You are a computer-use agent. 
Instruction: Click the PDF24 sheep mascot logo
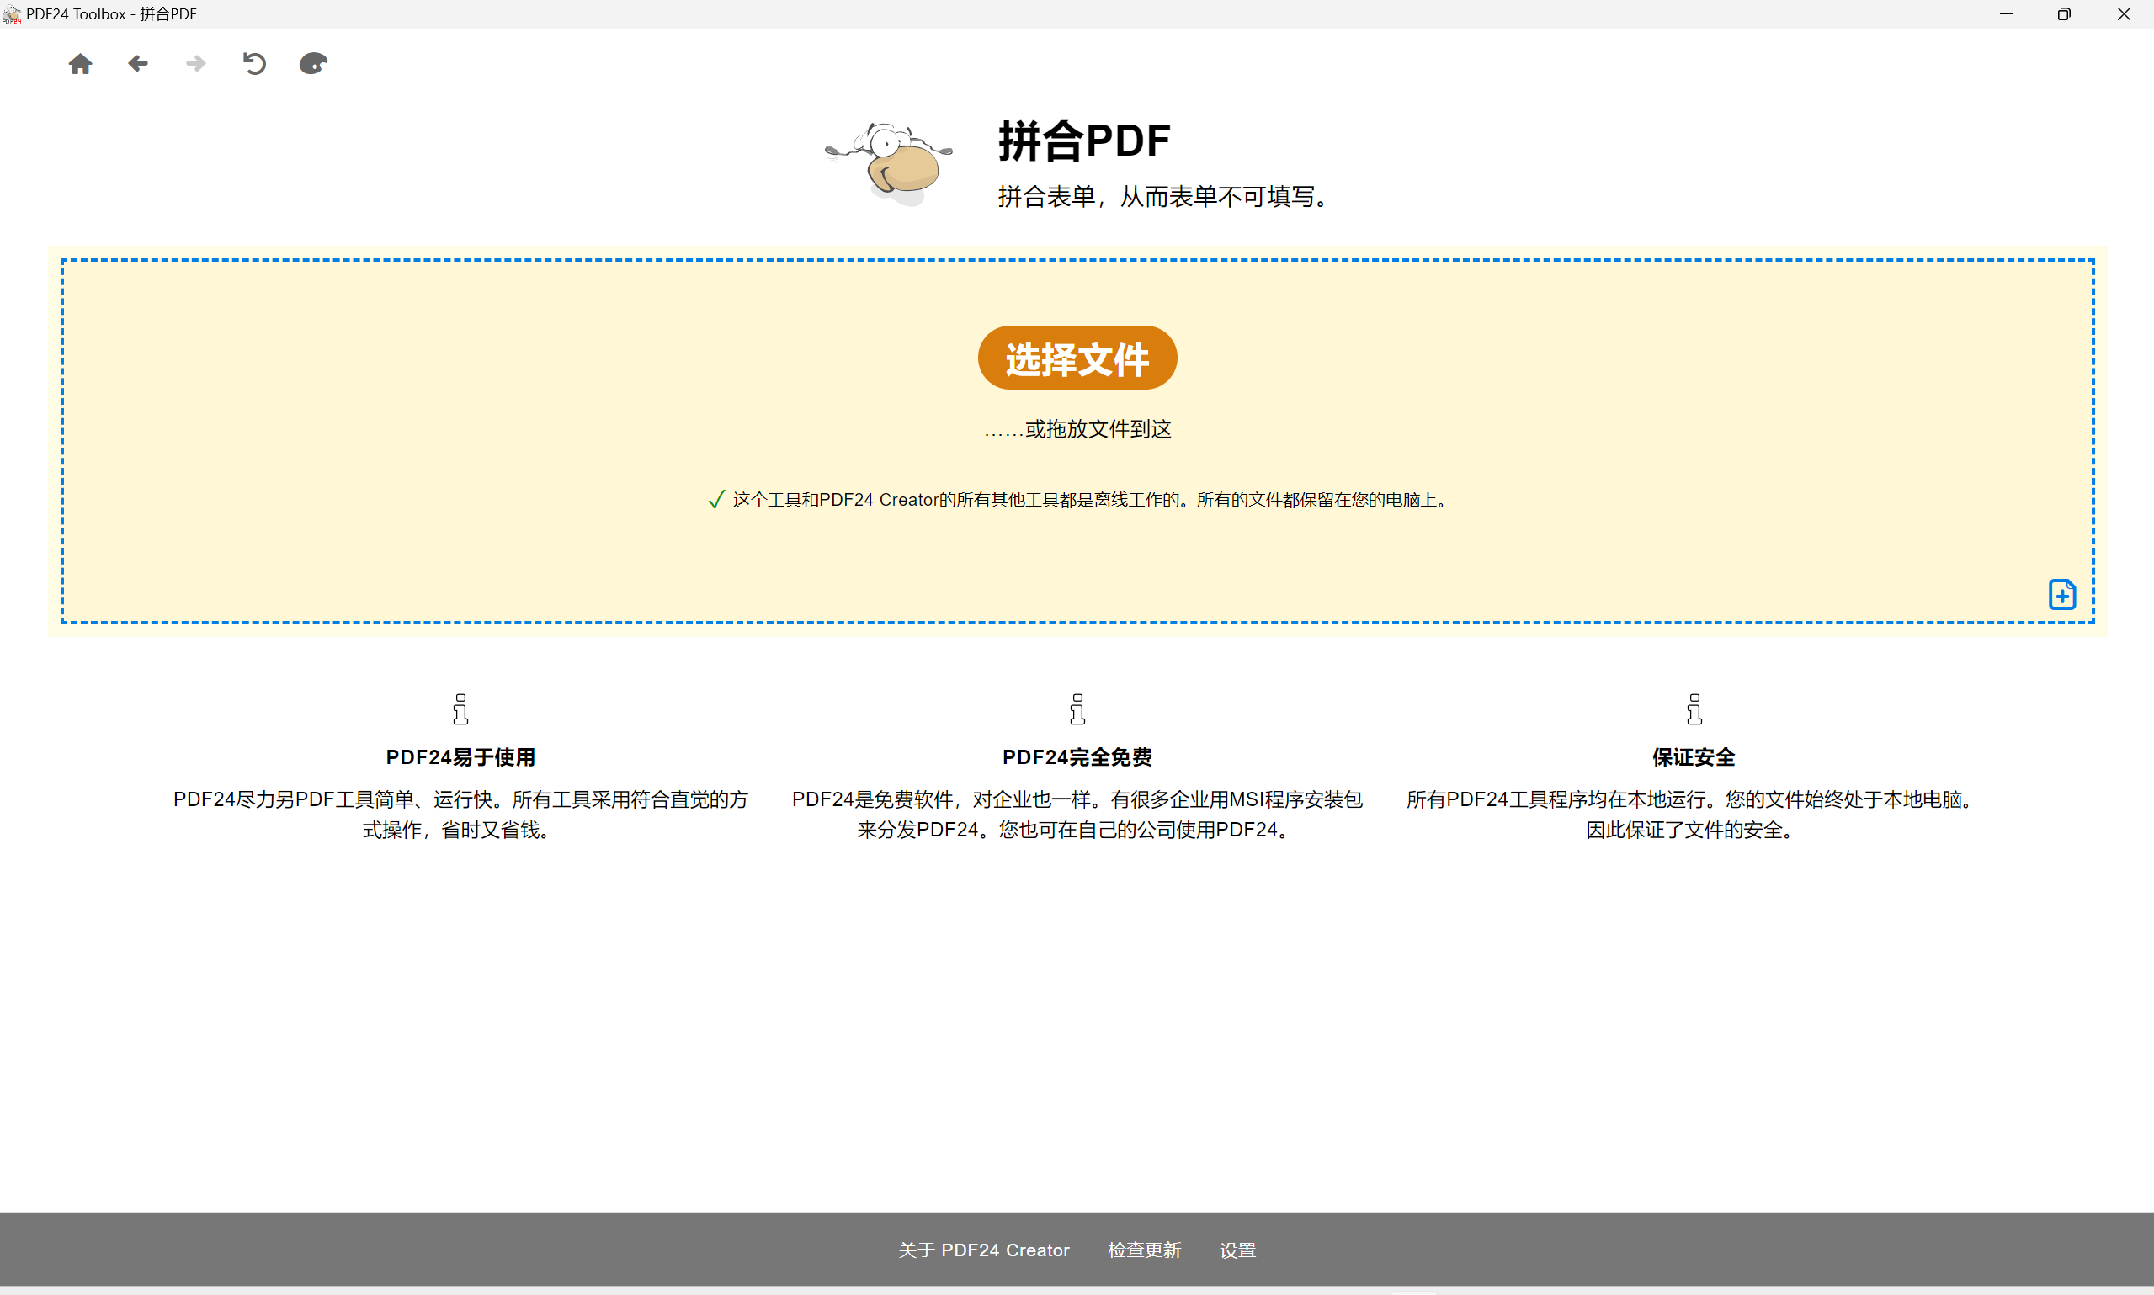coord(891,164)
